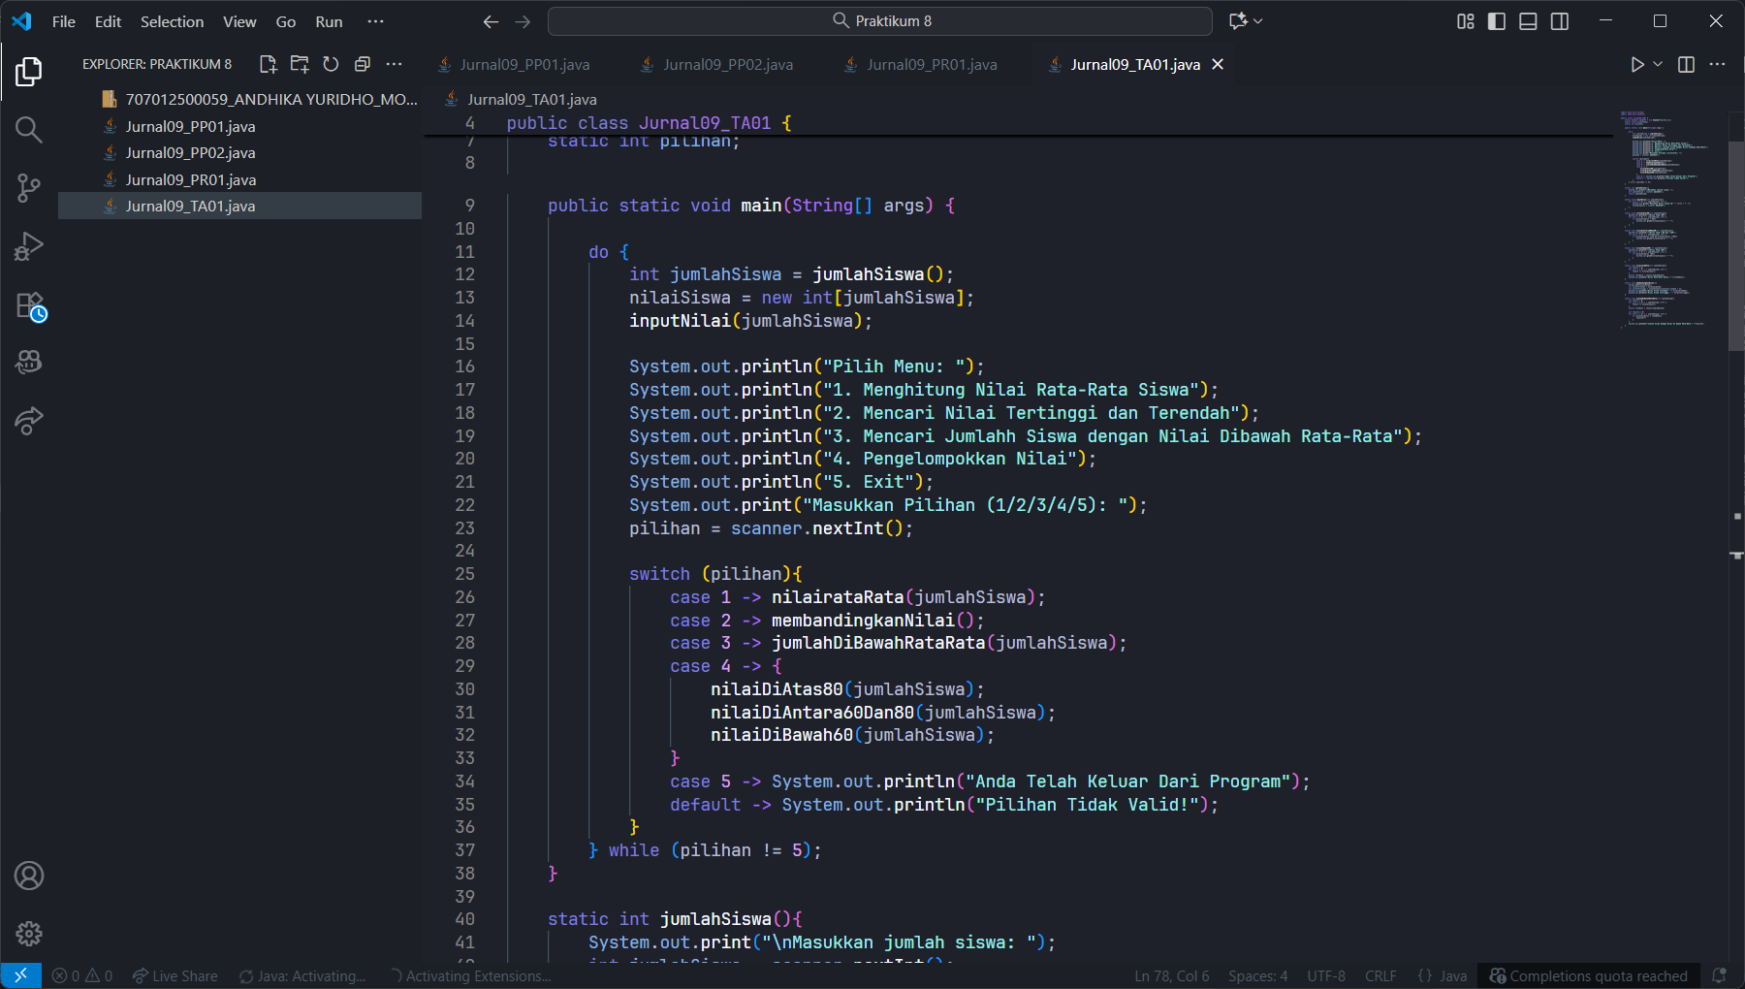Open the Extensions view
1745x989 pixels.
point(29,305)
